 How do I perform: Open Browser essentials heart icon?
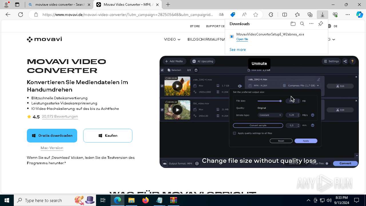coord(335,15)
